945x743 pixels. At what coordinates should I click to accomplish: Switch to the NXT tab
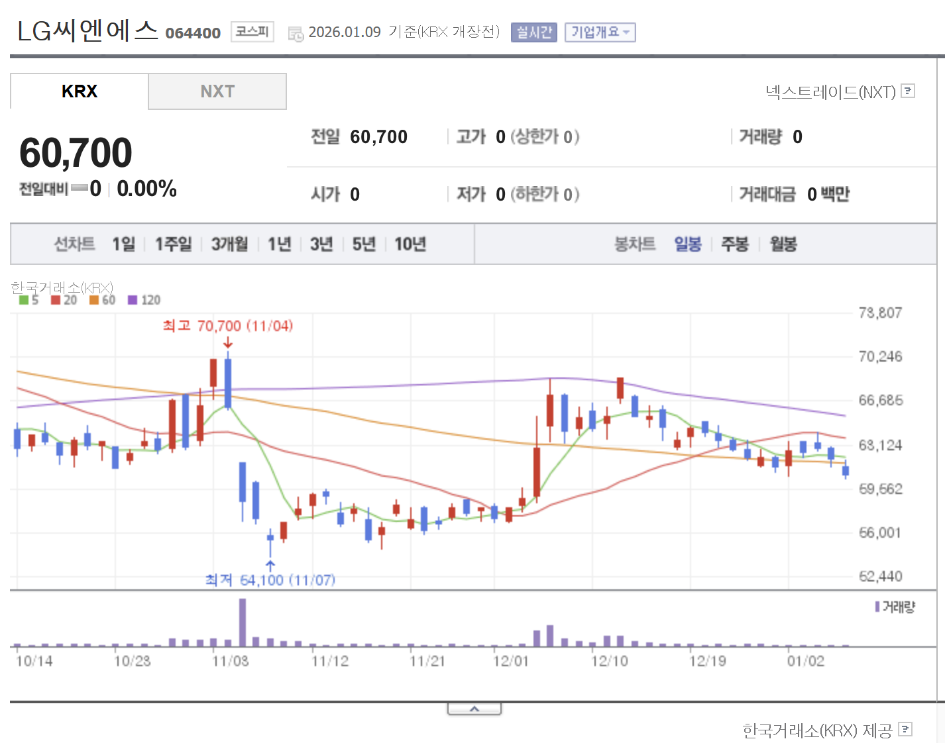coord(217,91)
